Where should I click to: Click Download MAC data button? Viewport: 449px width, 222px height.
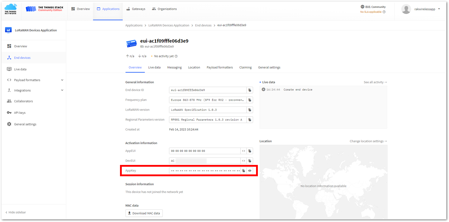click(x=144, y=213)
